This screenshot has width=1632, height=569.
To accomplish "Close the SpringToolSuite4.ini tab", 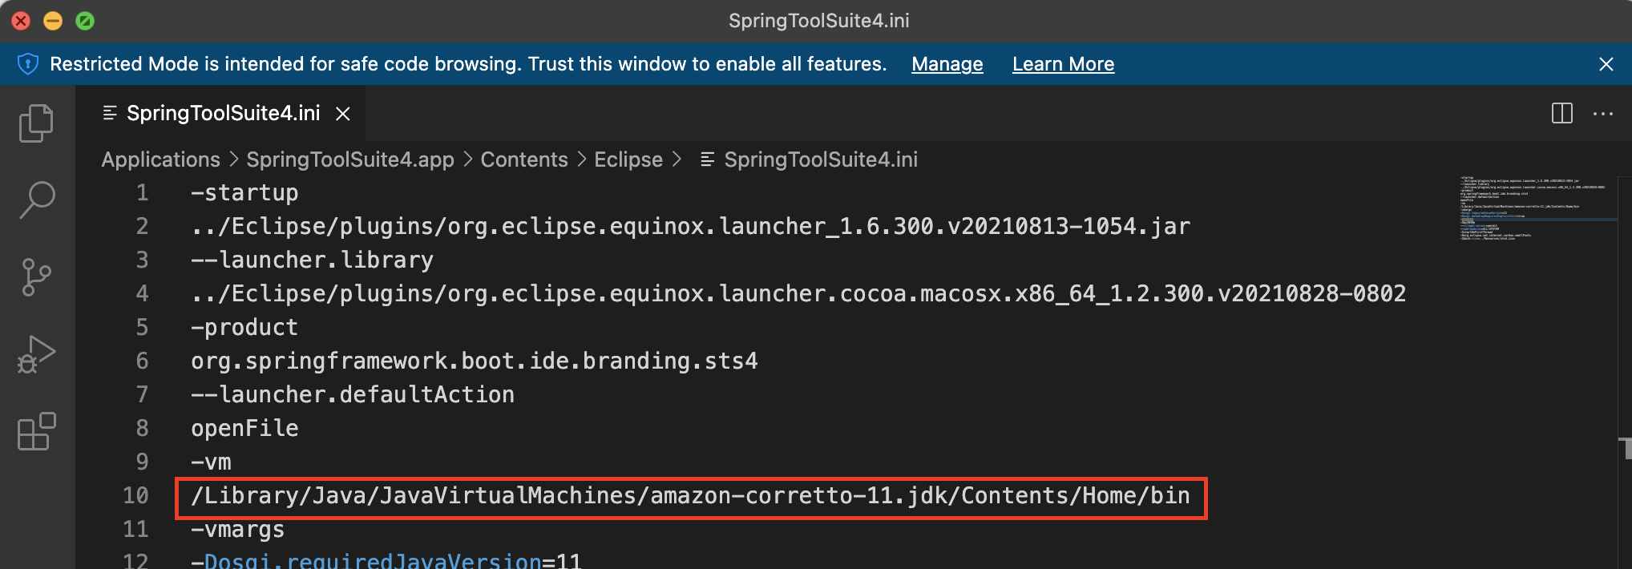I will coord(343,114).
